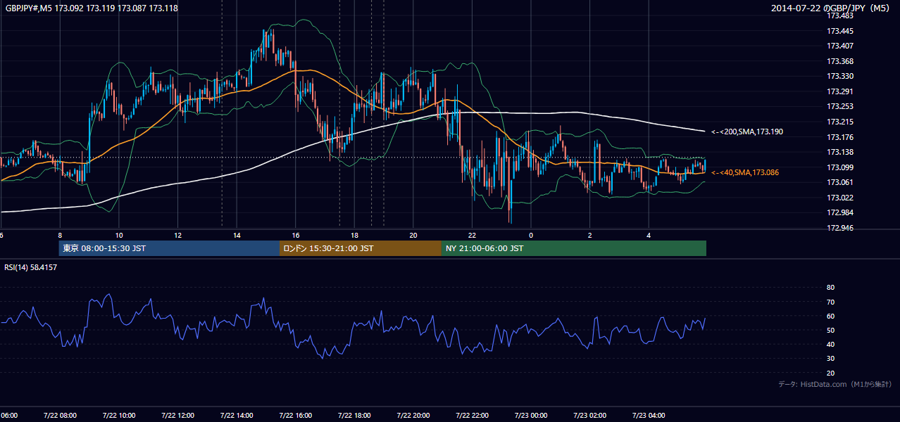Click the 7/23 02:00 time axis label
900x422 pixels.
[589, 416]
